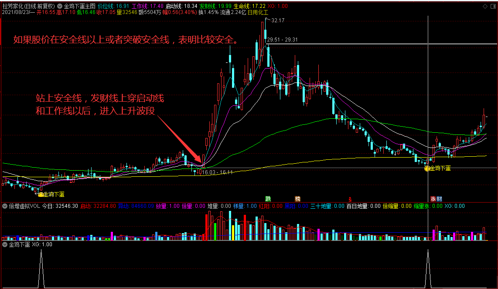Click the volume value 量32546
Image resolution: width=498 pixels, height=289 pixels.
pos(127,12)
